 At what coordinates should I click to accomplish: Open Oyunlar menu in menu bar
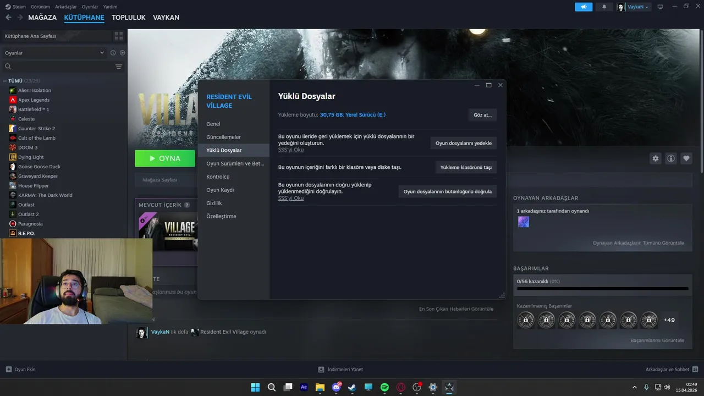pos(90,7)
